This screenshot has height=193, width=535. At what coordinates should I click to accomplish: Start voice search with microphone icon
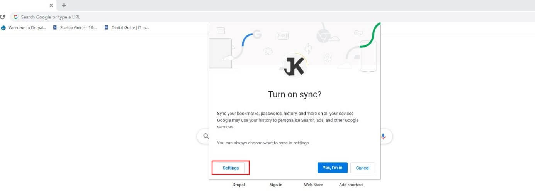click(x=383, y=136)
